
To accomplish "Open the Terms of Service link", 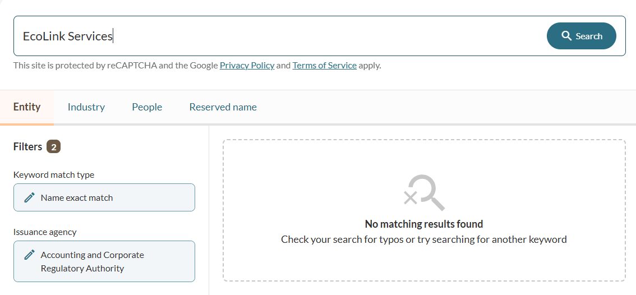I will [324, 65].
